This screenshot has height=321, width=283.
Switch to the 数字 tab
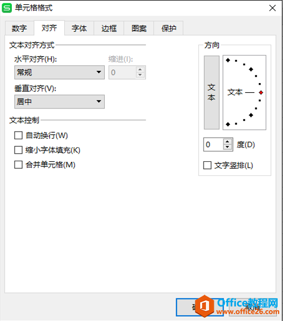click(x=19, y=28)
